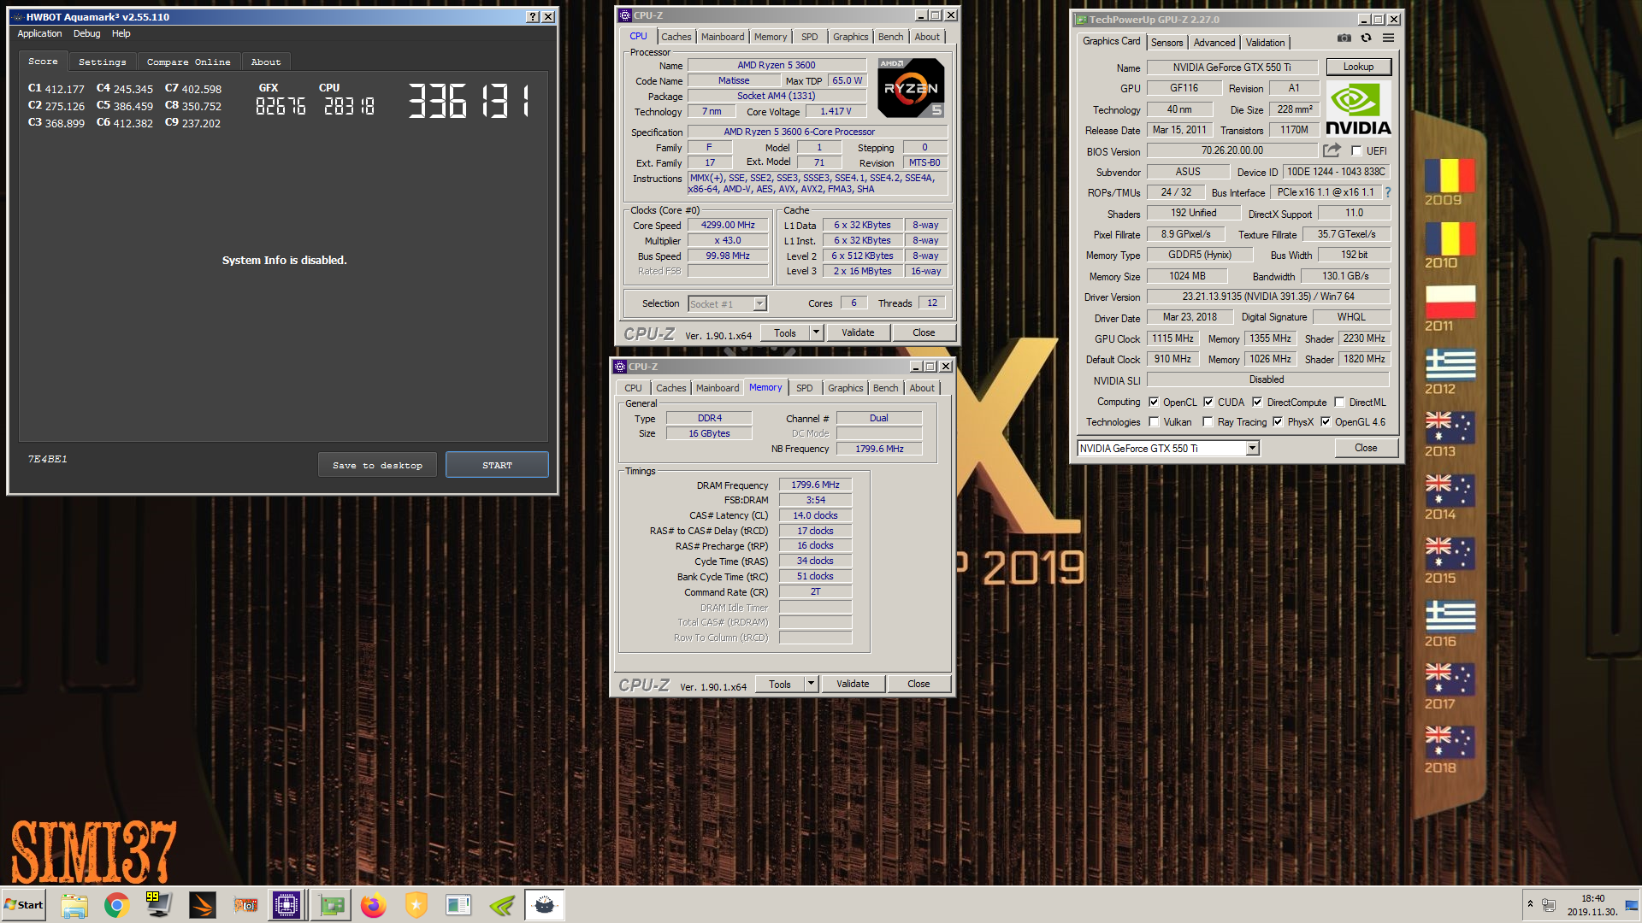The height and width of the screenshot is (923, 1642).
Task: Launch Firefox from the taskbar
Action: 374,905
